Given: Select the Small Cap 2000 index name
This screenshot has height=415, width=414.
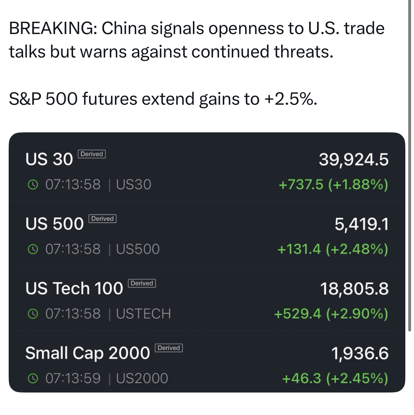Looking at the screenshot, I should click(88, 353).
